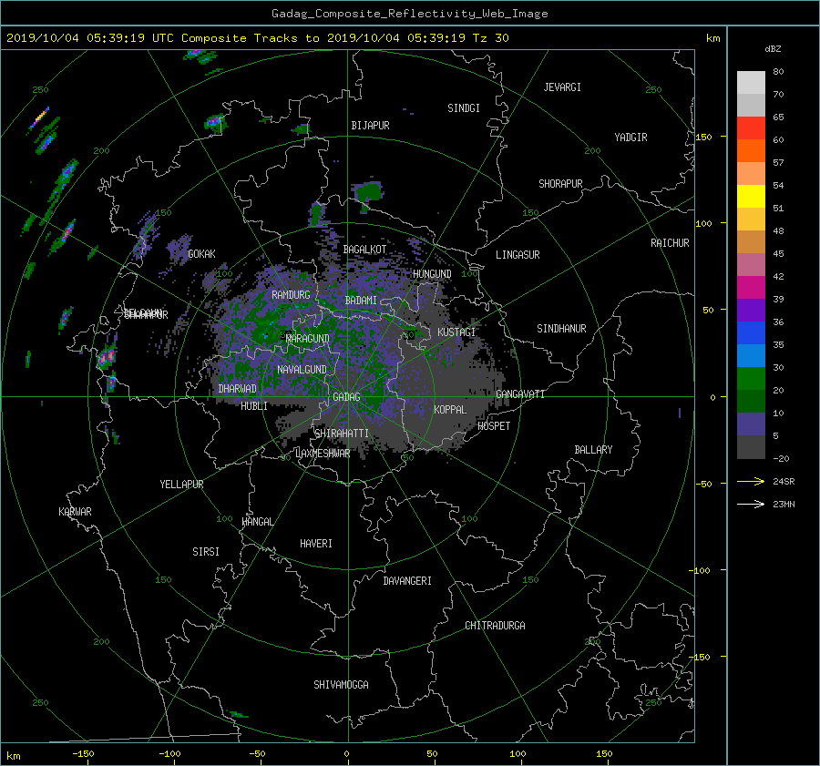Click the white 23MN track arrow

[751, 504]
